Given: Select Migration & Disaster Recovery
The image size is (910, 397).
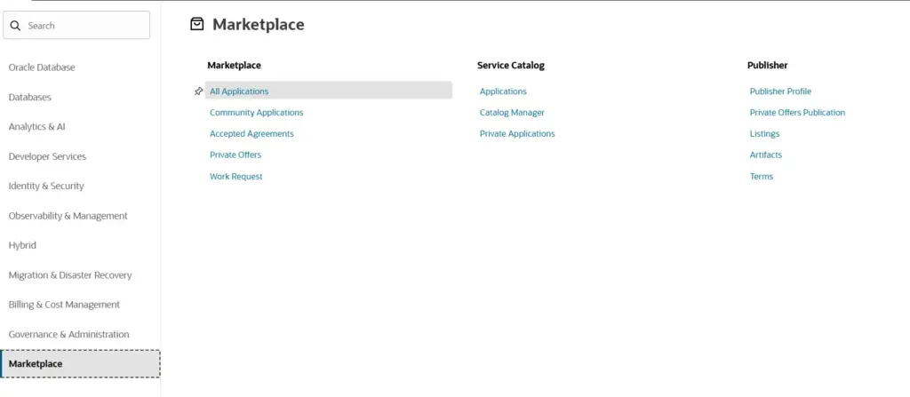Looking at the screenshot, I should (x=70, y=274).
